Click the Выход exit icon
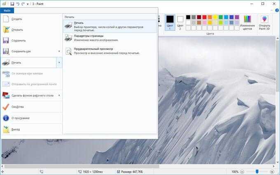This screenshot has height=175, width=280. (6, 129)
